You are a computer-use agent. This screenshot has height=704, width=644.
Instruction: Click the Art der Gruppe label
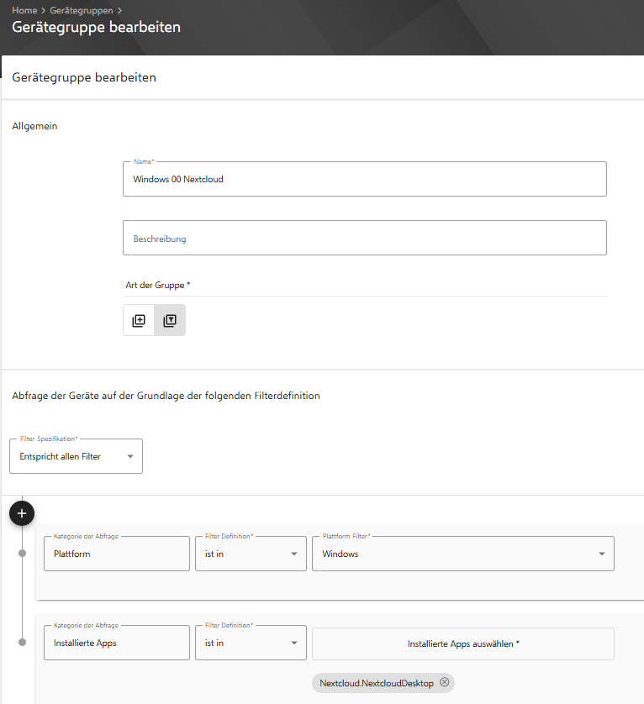tap(157, 285)
